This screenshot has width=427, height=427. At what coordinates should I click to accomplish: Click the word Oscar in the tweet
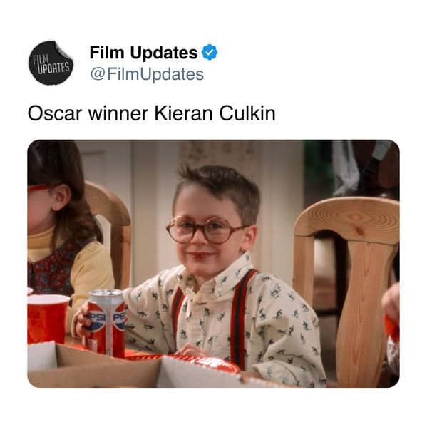pos(55,113)
